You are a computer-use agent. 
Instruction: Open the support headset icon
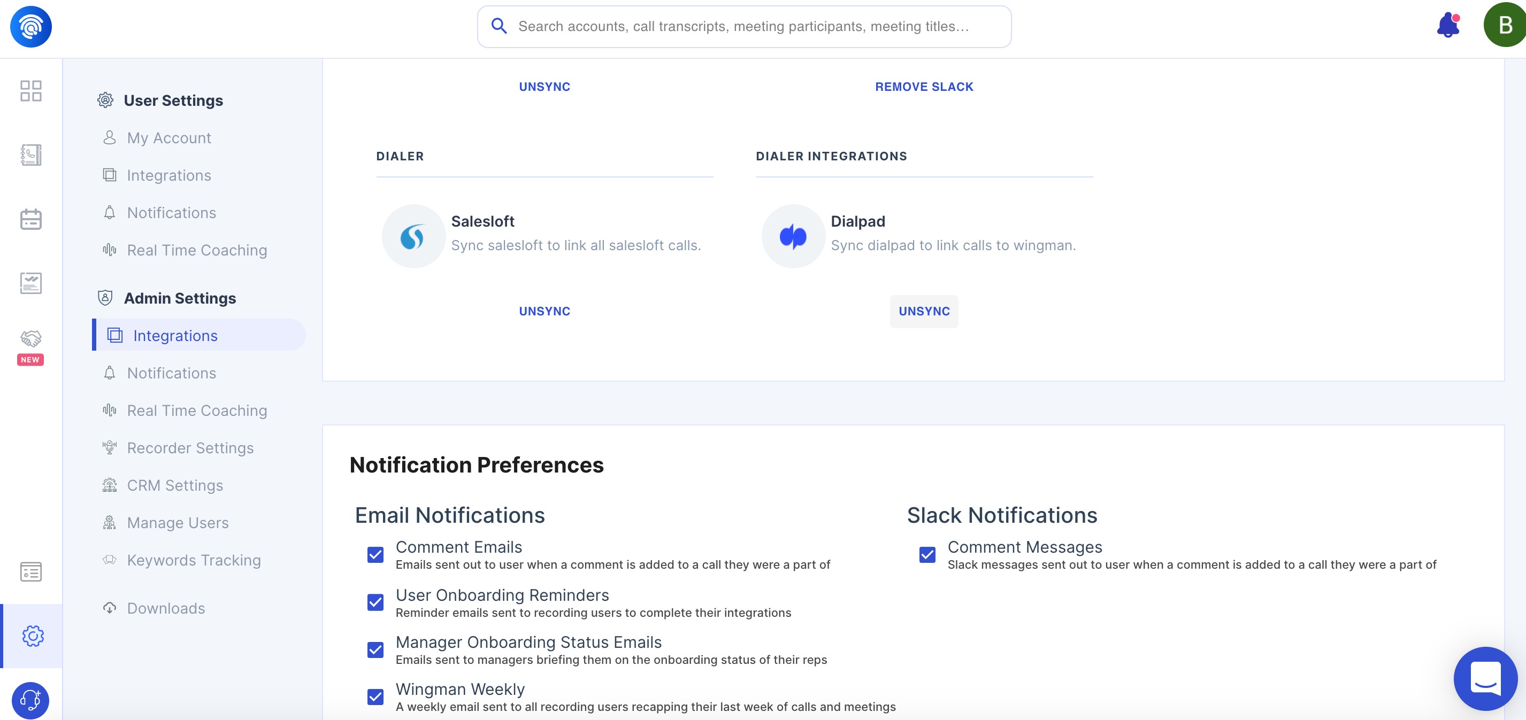(x=31, y=700)
